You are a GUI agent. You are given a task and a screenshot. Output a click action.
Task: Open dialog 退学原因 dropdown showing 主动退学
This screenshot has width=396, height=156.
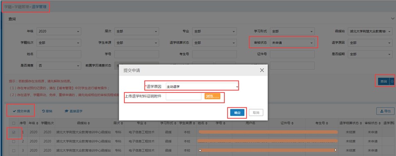tap(202, 87)
